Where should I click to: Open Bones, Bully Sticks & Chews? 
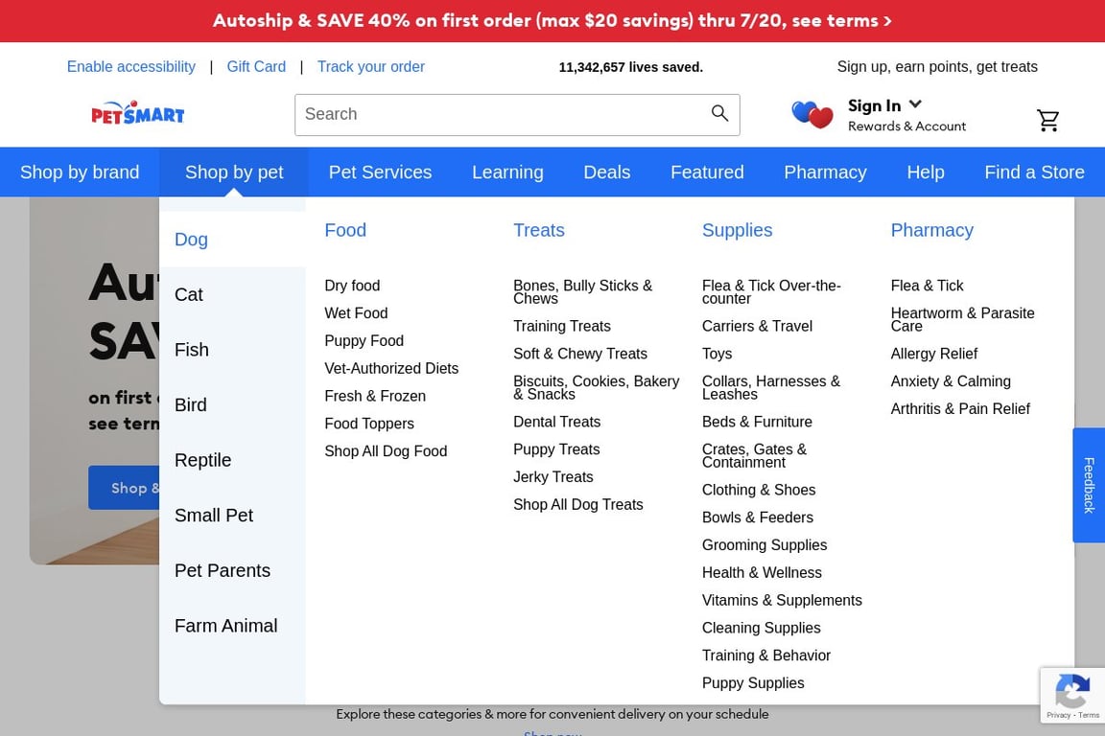(583, 291)
